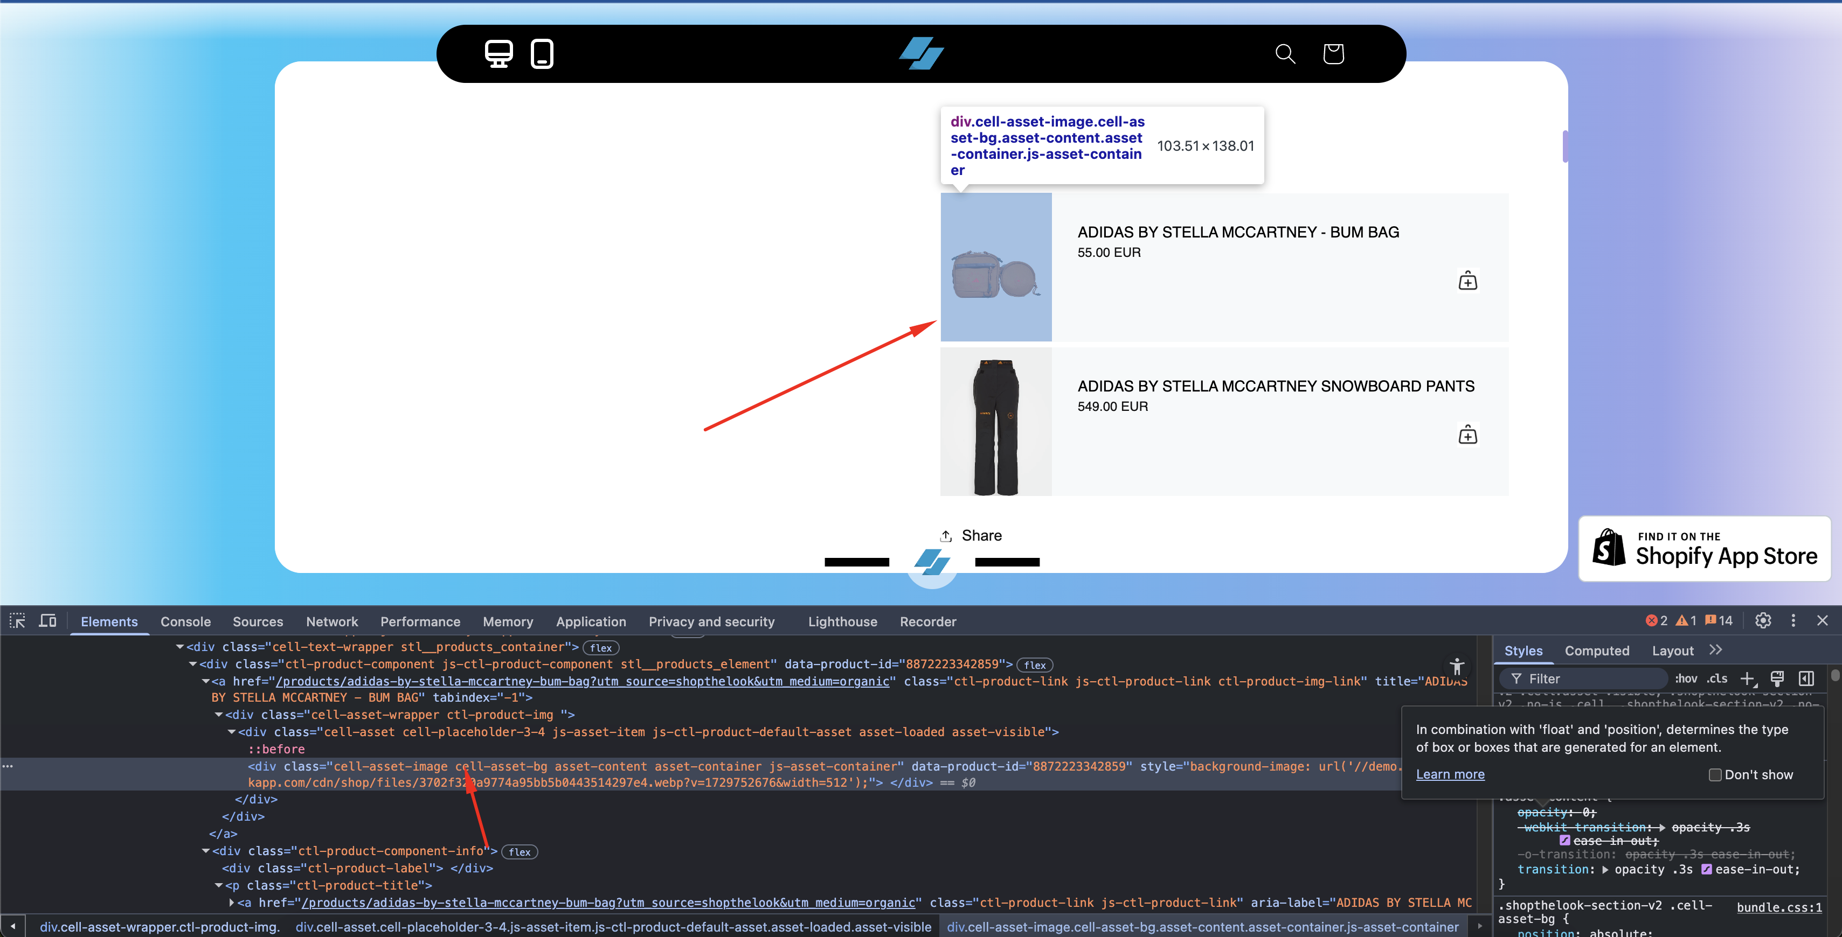Viewport: 1842px width, 937px height.
Task: Toggle the .cls classes button
Action: 1718,679
